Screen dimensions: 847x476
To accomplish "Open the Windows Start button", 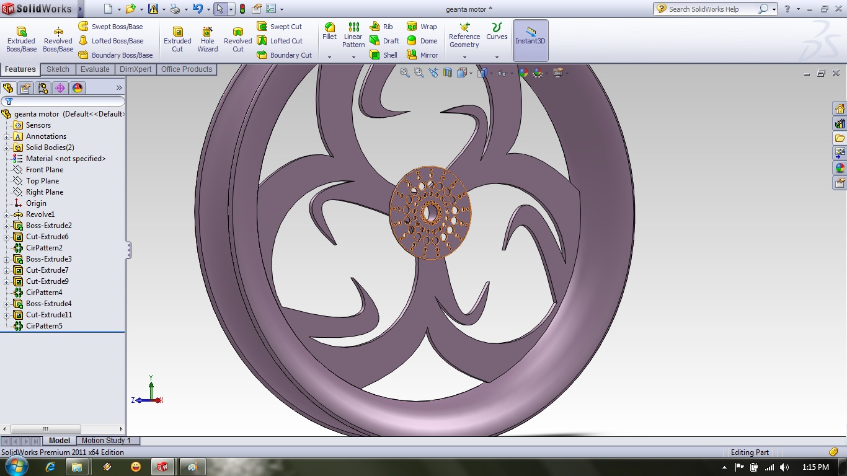I will [x=17, y=467].
